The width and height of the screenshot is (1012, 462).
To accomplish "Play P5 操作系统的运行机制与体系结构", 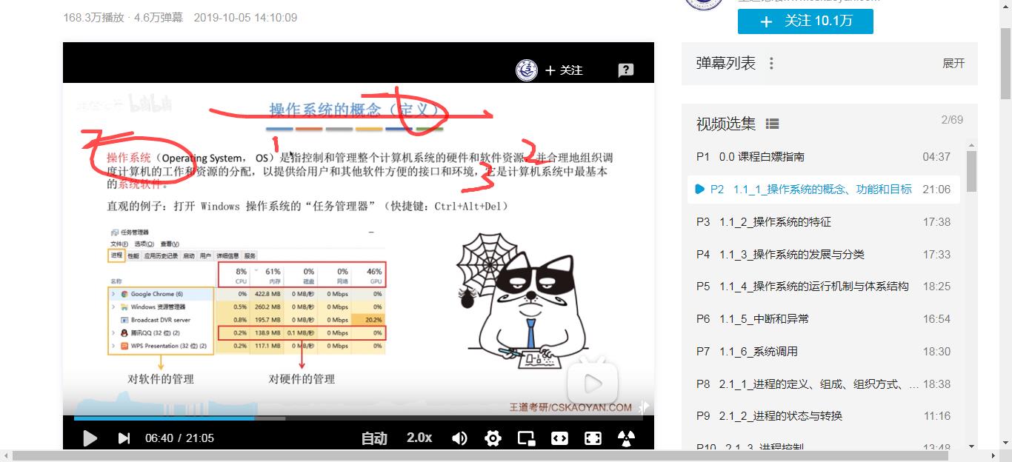I will (824, 287).
